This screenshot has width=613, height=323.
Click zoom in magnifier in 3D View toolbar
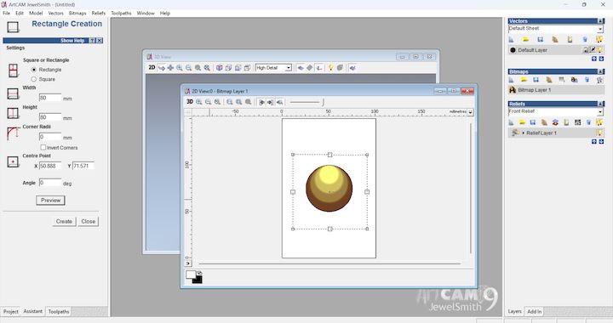pyautogui.click(x=180, y=67)
